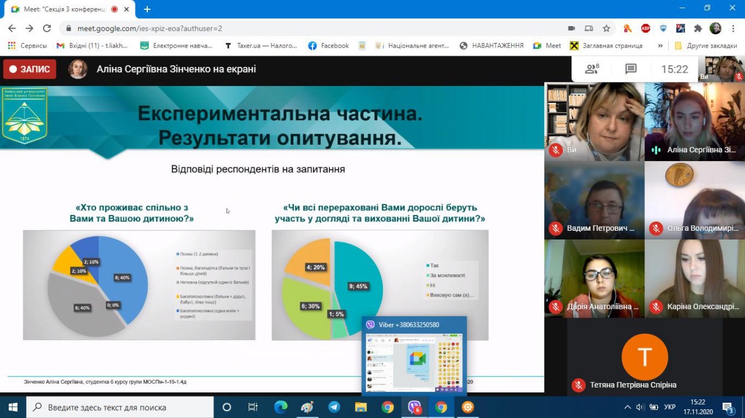Reload the current page
The image size is (745, 418).
(47, 28)
